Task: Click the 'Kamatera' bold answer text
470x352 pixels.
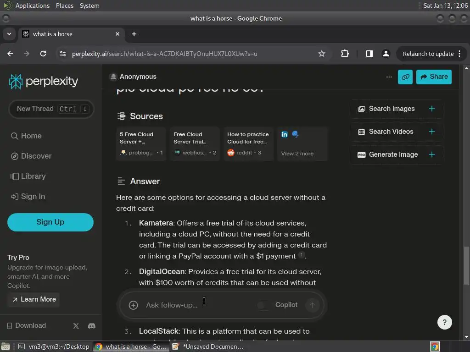Action: [156, 223]
